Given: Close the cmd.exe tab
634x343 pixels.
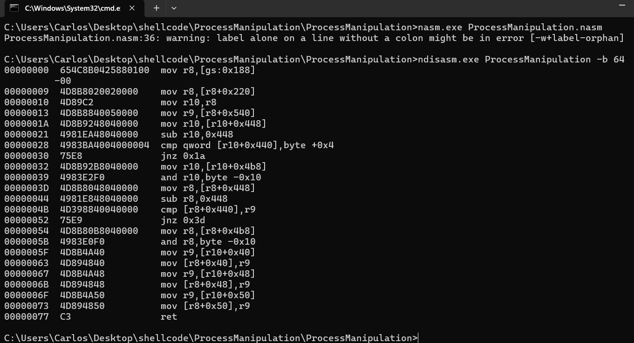Looking at the screenshot, I should [132, 8].
